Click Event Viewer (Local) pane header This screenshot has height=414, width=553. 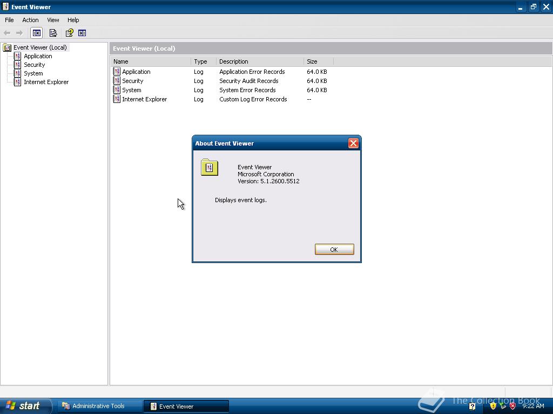(331, 48)
